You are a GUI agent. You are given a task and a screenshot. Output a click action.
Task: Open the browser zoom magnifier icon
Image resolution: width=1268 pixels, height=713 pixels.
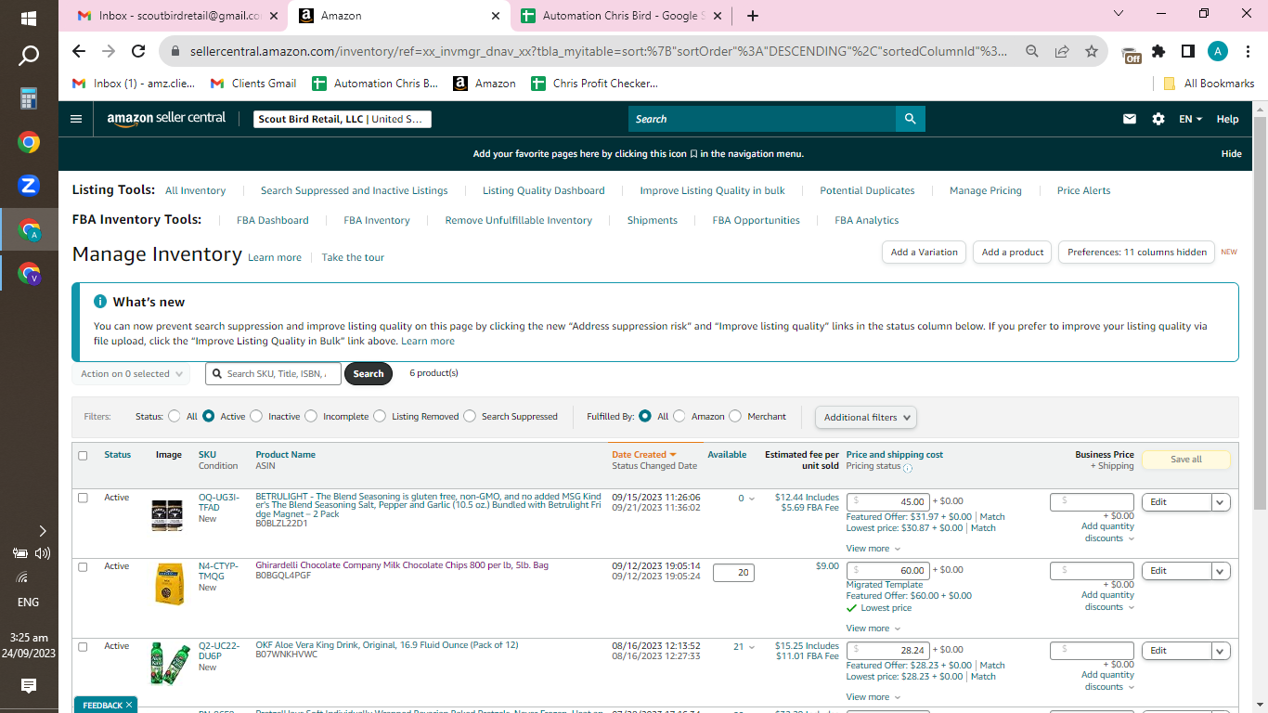(1032, 51)
